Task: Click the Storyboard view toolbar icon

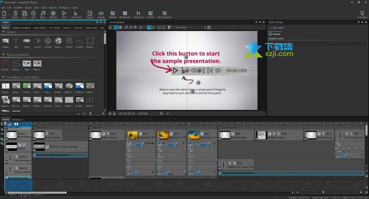Action: [x=125, y=14]
